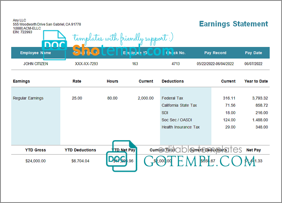
Task: Select the Federal Tax amount 316.11
Action: 229,98
